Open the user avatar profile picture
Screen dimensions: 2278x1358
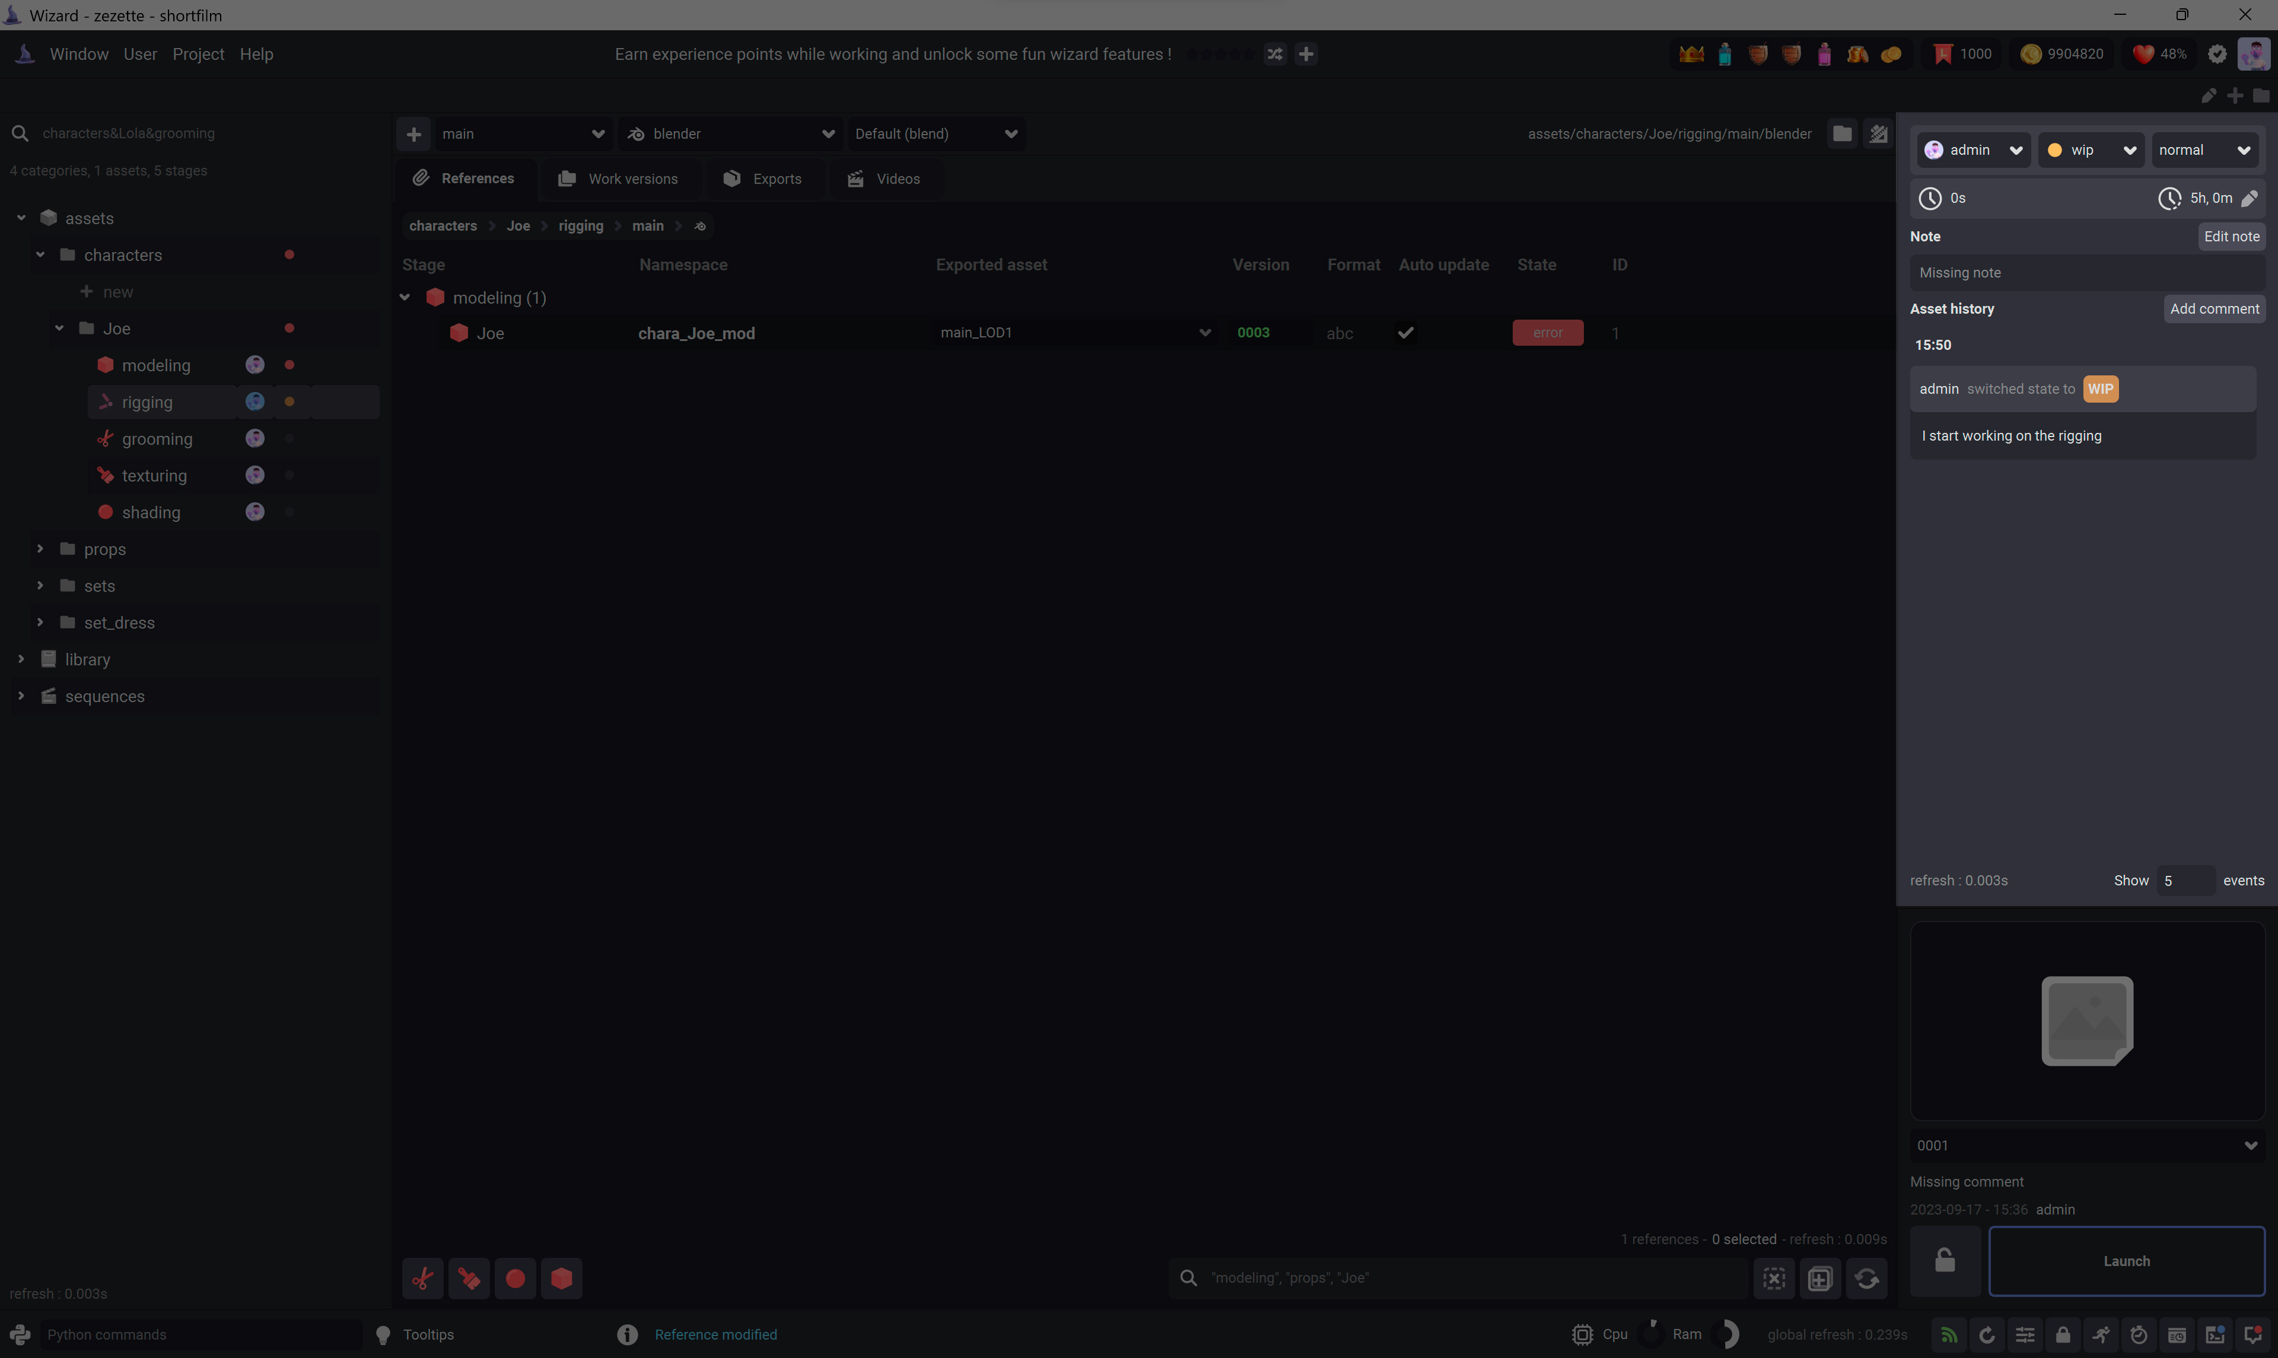click(x=2254, y=54)
